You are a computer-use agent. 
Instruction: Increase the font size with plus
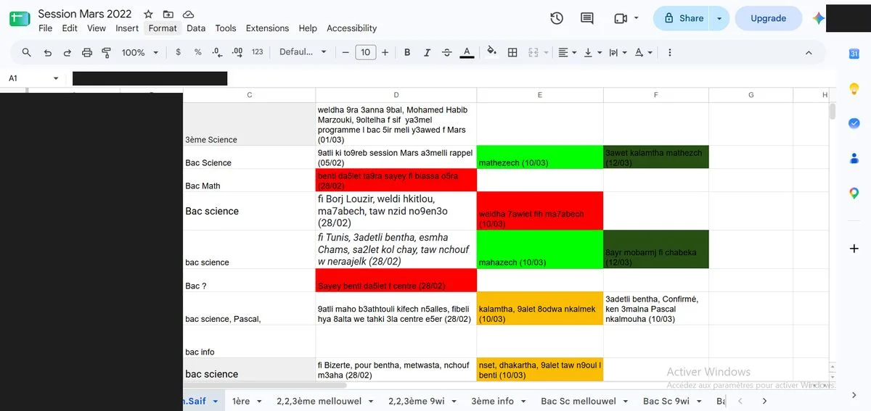(385, 52)
